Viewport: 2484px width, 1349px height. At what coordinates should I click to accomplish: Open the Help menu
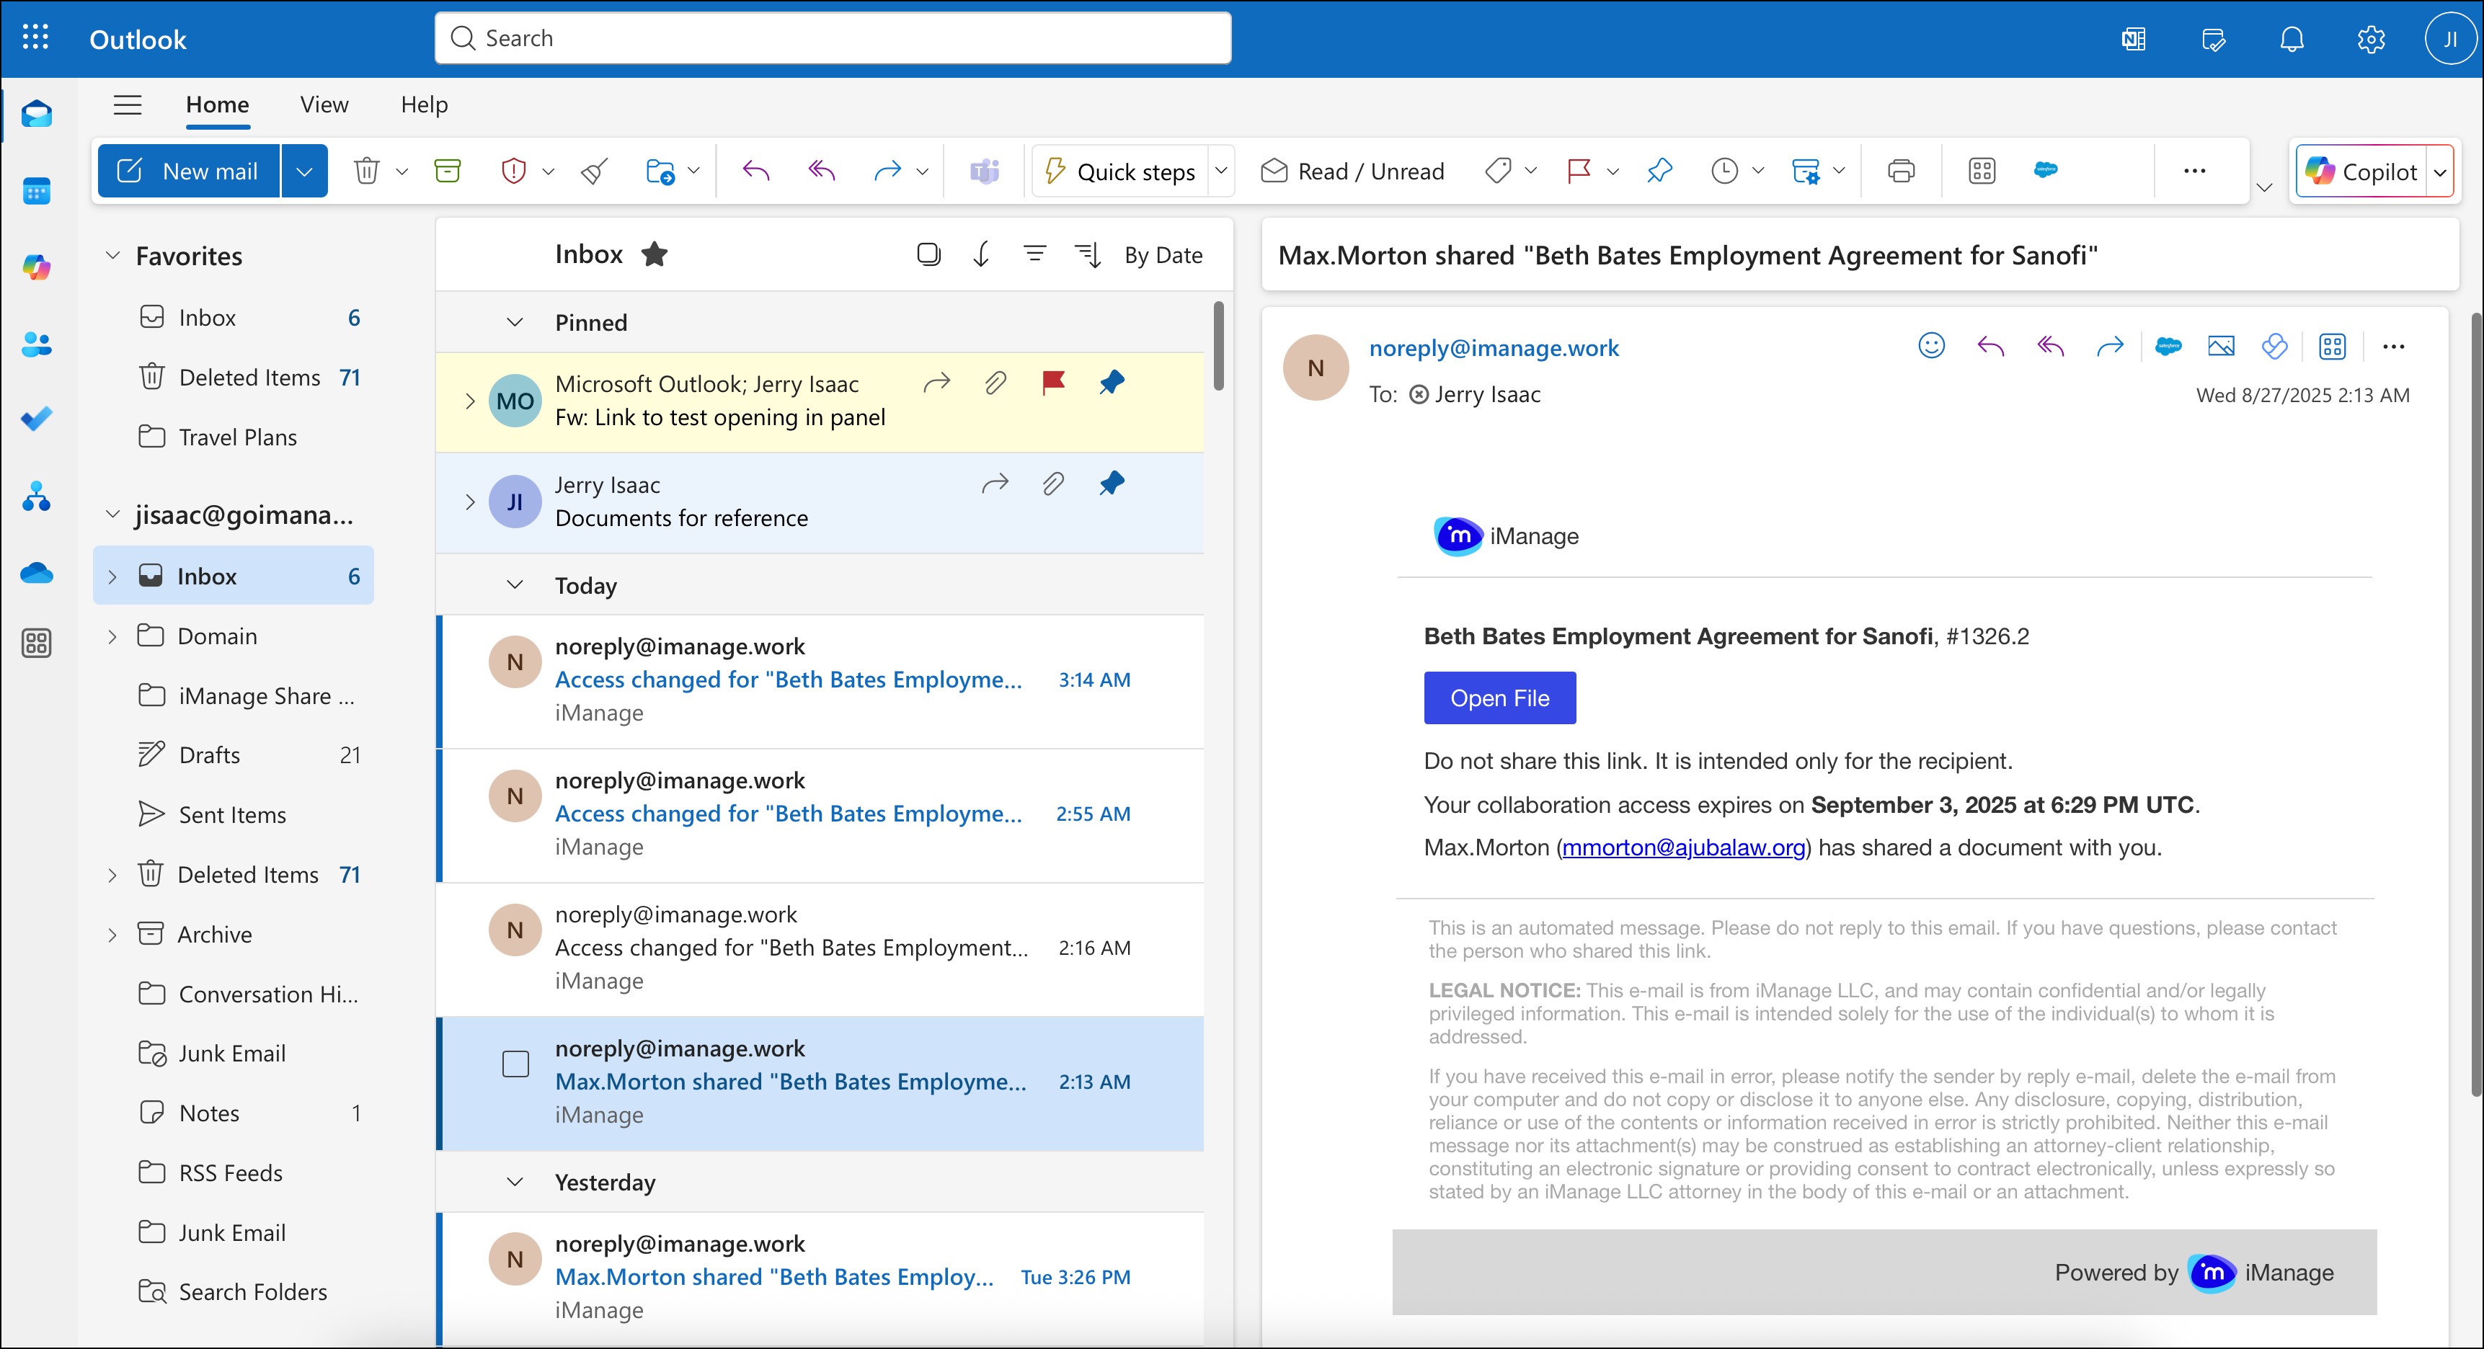[x=423, y=104]
